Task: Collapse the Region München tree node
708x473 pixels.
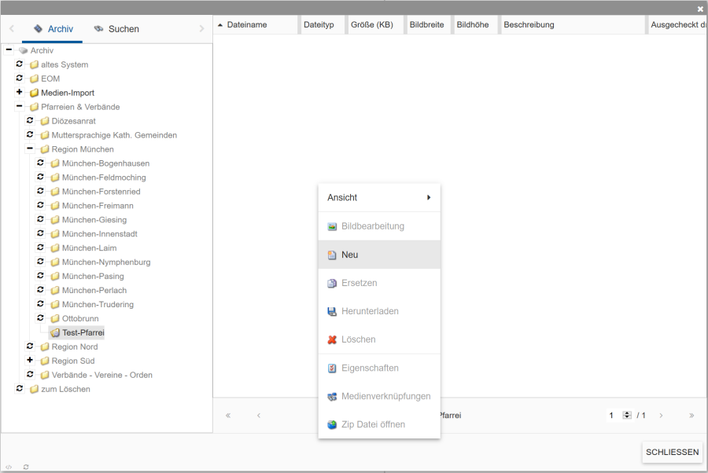Action: (x=30, y=149)
